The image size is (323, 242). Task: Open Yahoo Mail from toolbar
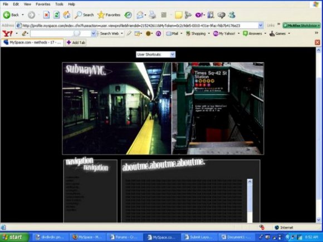tap(172, 33)
